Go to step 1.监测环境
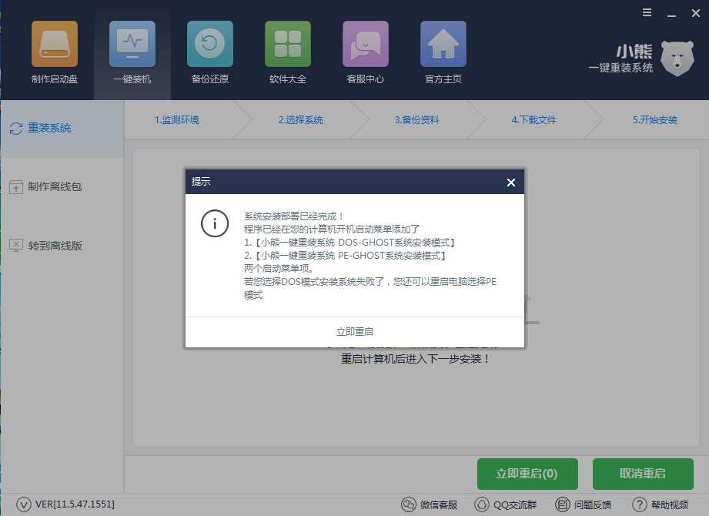 click(177, 120)
